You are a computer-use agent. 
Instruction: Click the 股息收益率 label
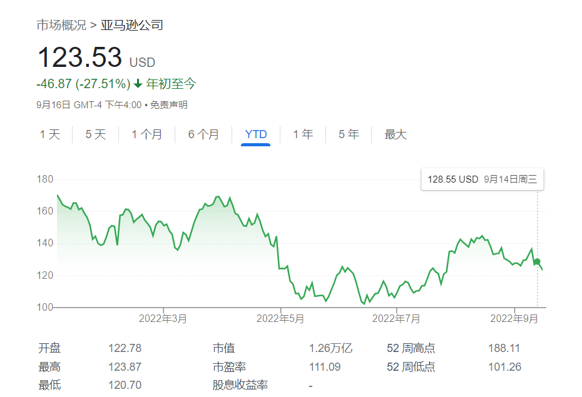point(240,385)
